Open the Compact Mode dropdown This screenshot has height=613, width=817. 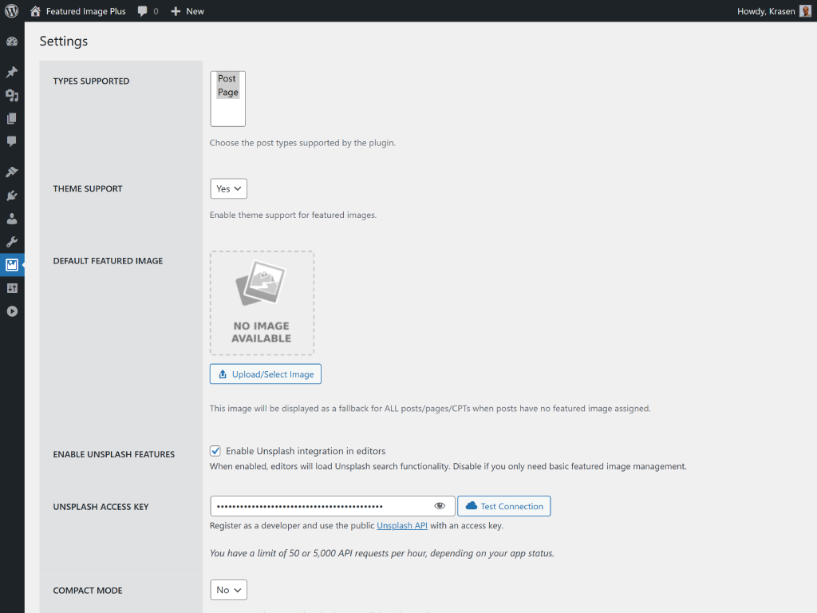[x=228, y=590]
